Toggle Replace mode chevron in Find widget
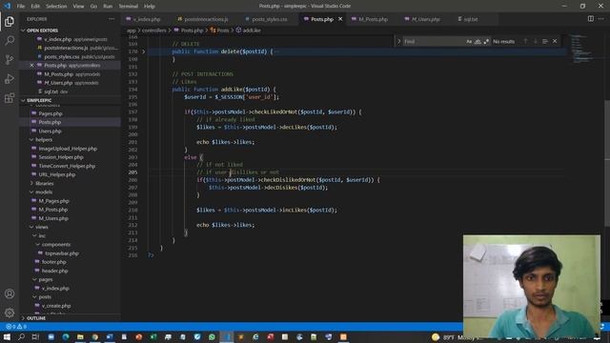 pos(398,41)
